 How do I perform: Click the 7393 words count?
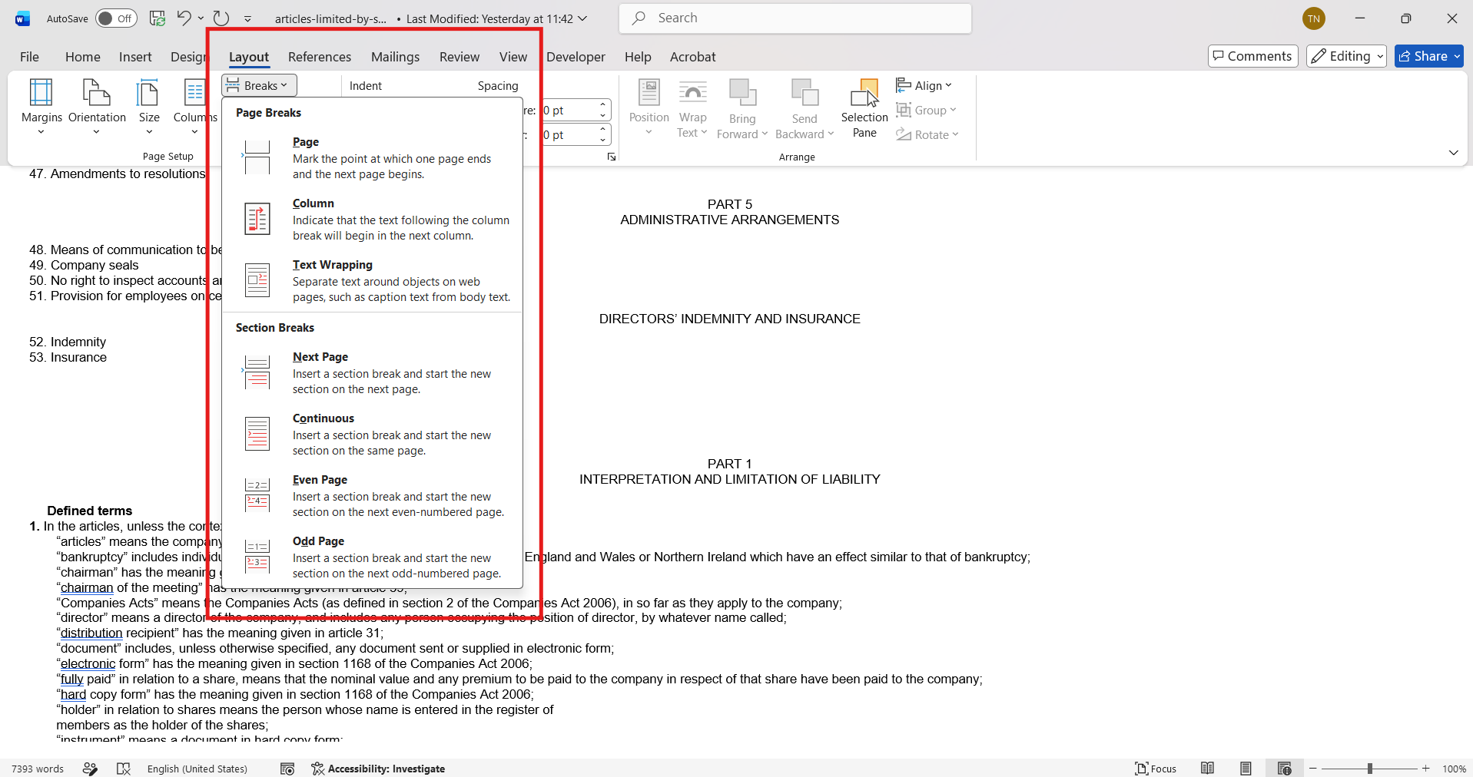click(38, 769)
